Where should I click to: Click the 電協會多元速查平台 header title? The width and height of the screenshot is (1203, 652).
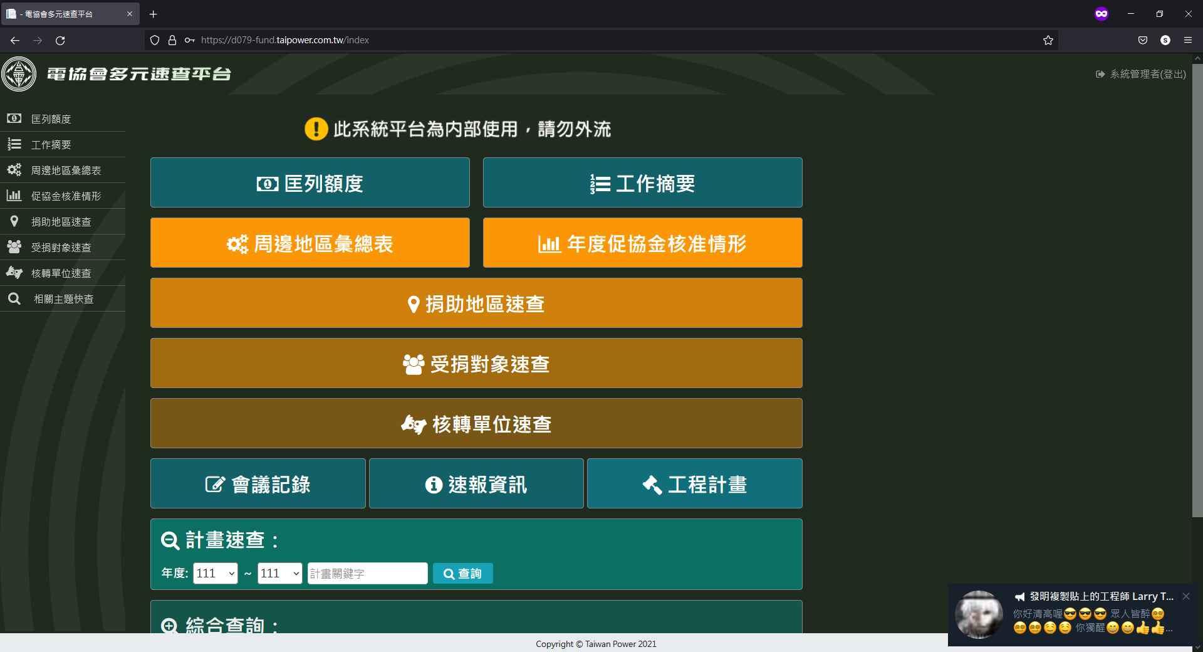pyautogui.click(x=139, y=74)
